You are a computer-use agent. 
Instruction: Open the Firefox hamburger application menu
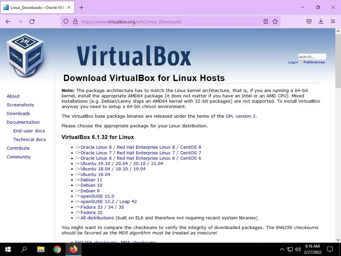(x=333, y=21)
